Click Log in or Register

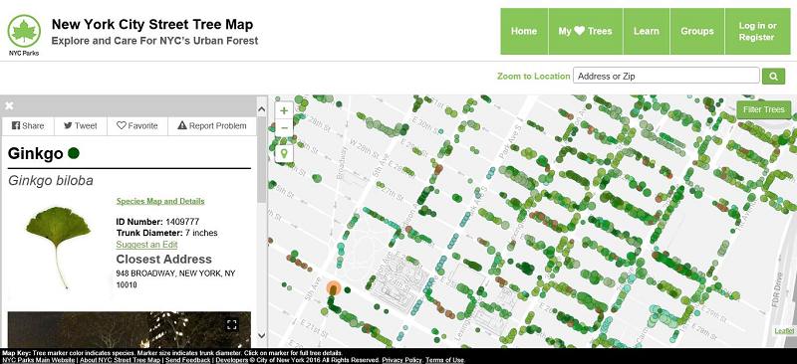tap(758, 31)
